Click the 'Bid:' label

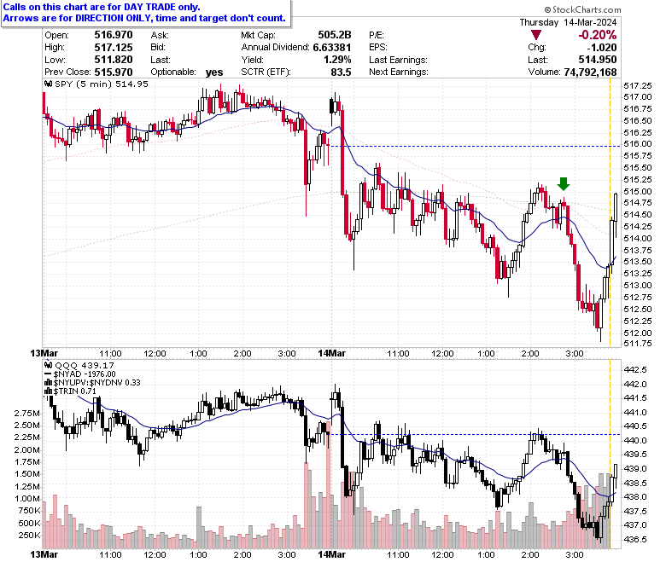(158, 48)
